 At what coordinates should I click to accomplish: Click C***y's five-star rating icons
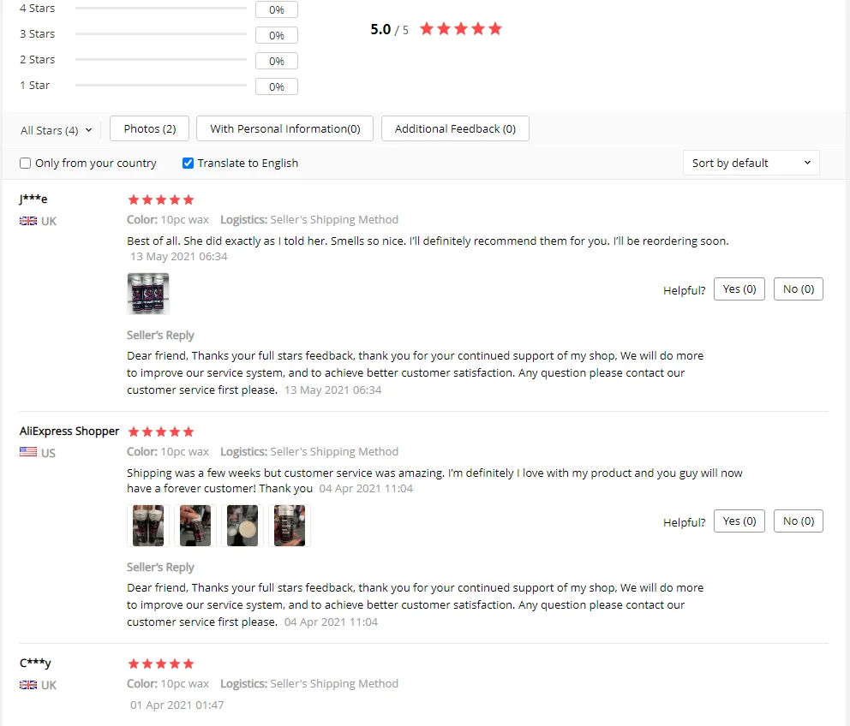click(160, 664)
